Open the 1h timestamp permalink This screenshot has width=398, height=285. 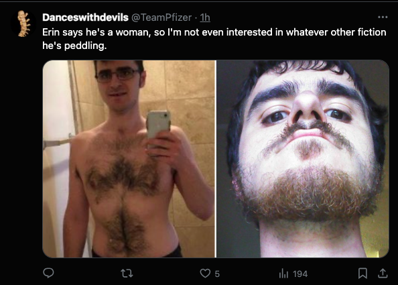(x=205, y=17)
